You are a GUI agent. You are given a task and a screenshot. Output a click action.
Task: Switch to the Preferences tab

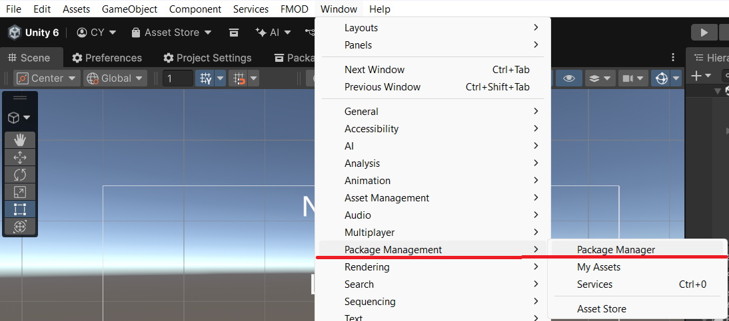pyautogui.click(x=107, y=58)
